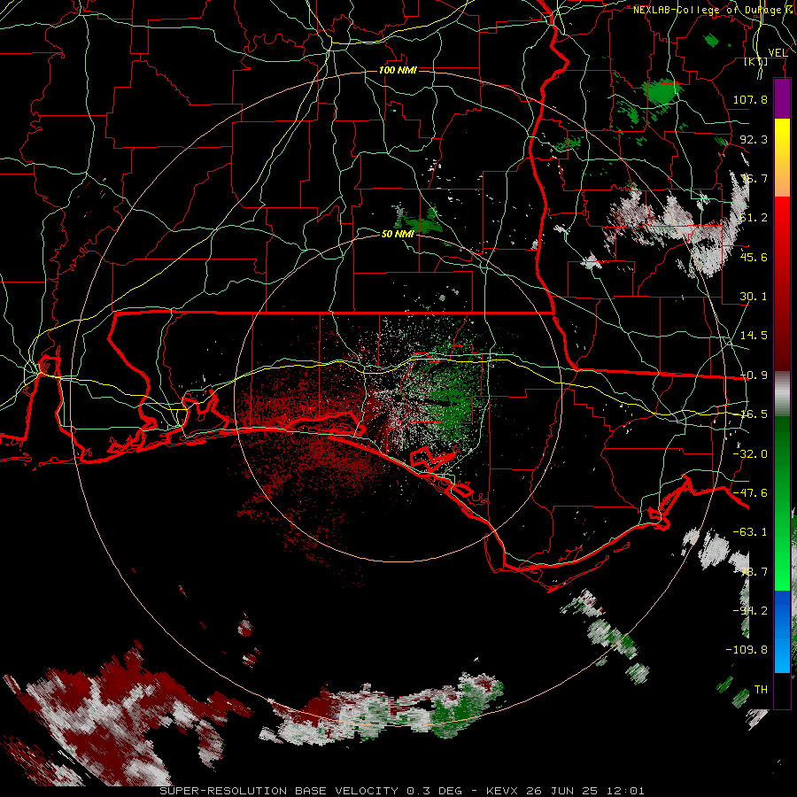797x797 pixels.
Task: Pick the gray segment of the color bar
Action: click(782, 394)
